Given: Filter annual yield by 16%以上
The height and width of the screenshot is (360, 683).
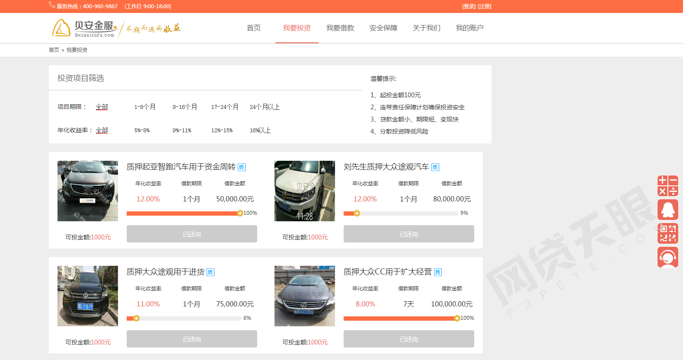Looking at the screenshot, I should coord(260,130).
